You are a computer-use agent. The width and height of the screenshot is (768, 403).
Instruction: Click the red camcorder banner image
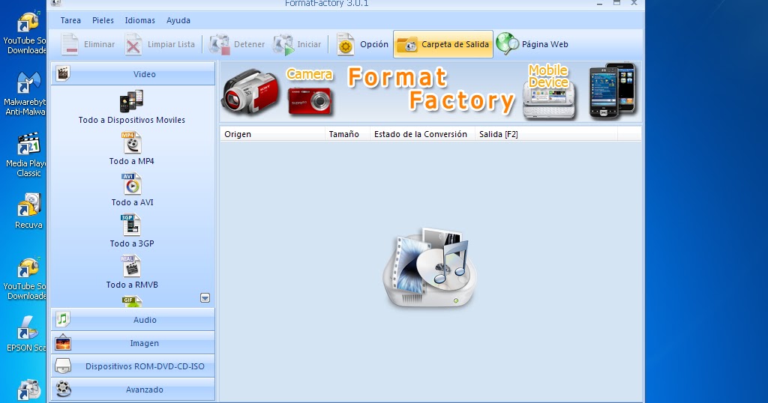click(250, 91)
